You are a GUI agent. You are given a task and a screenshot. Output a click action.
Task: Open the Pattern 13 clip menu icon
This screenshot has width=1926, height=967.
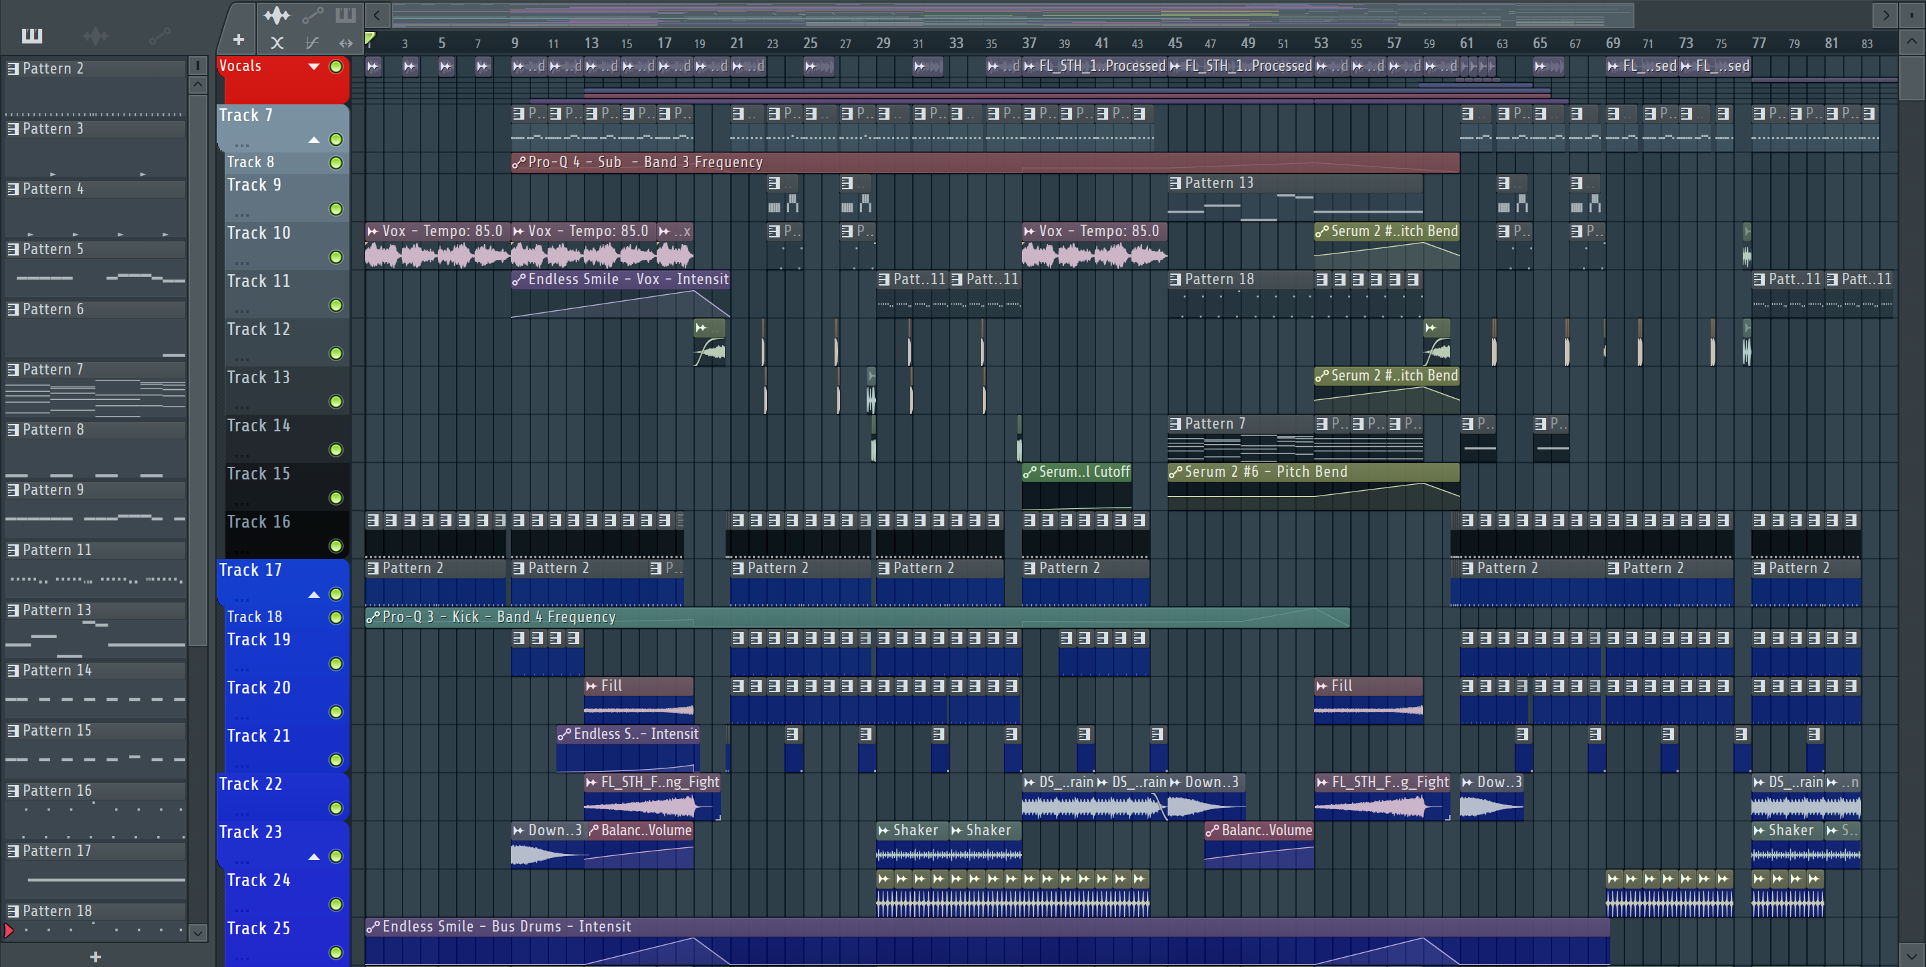click(x=1176, y=183)
